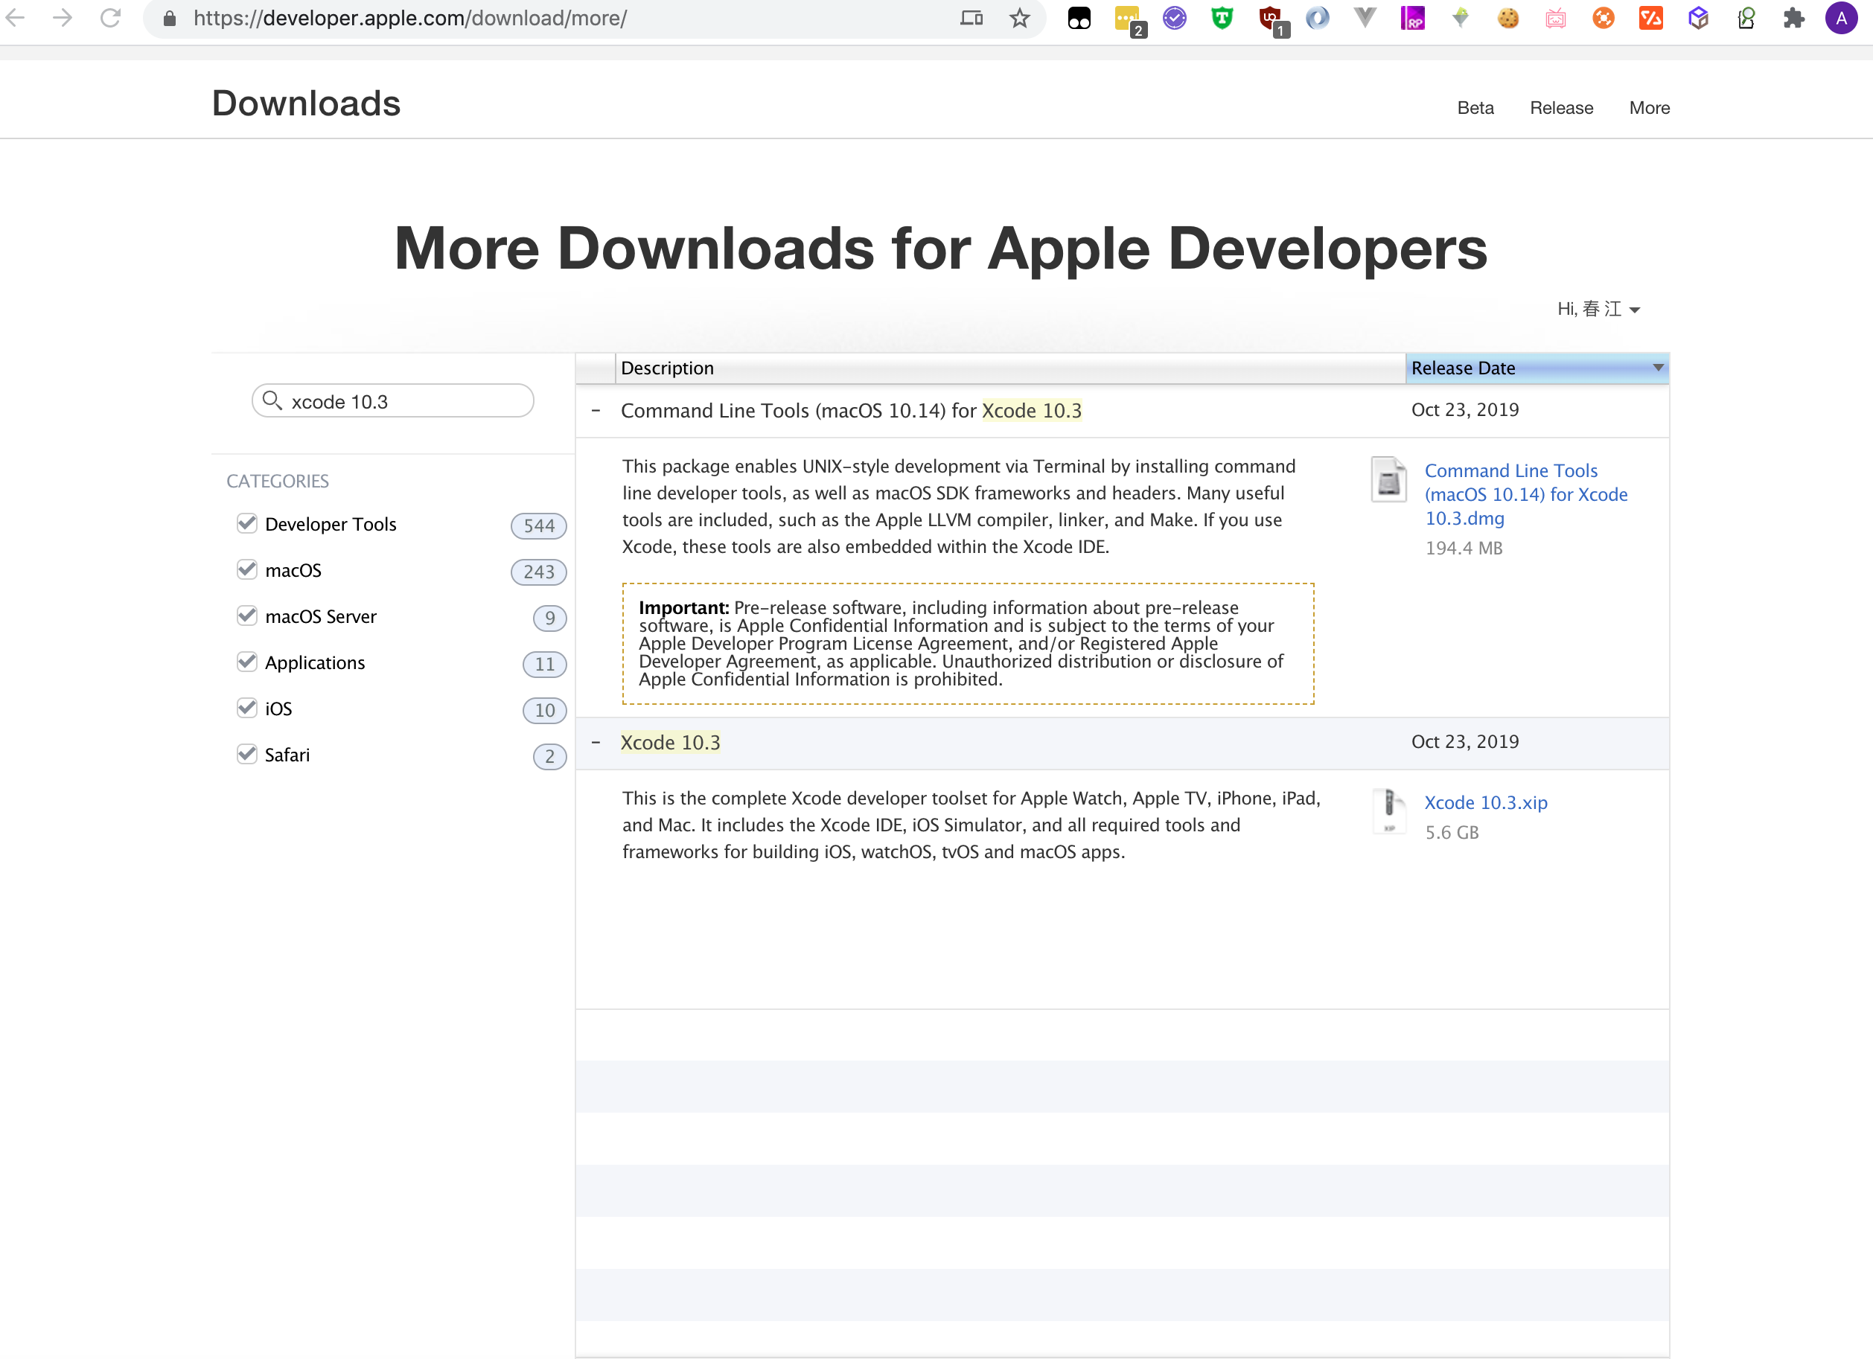The width and height of the screenshot is (1873, 1359).
Task: Open the uBlock Origin extension icon
Action: pos(1270,18)
